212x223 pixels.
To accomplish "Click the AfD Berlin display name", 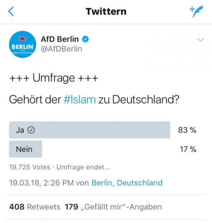I will [60, 39].
